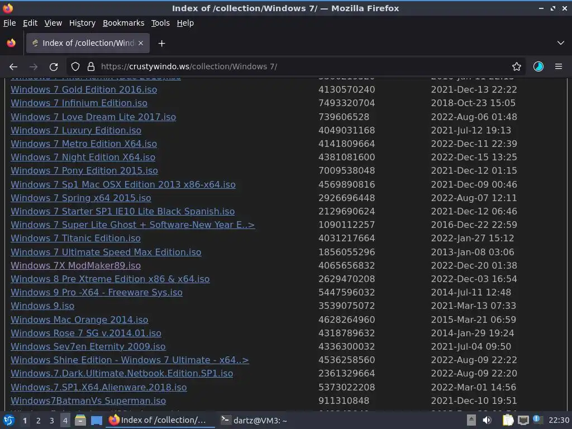This screenshot has width=572, height=429.
Task: Select date text 2018-Oct-23 15:05
Action: click(473, 103)
